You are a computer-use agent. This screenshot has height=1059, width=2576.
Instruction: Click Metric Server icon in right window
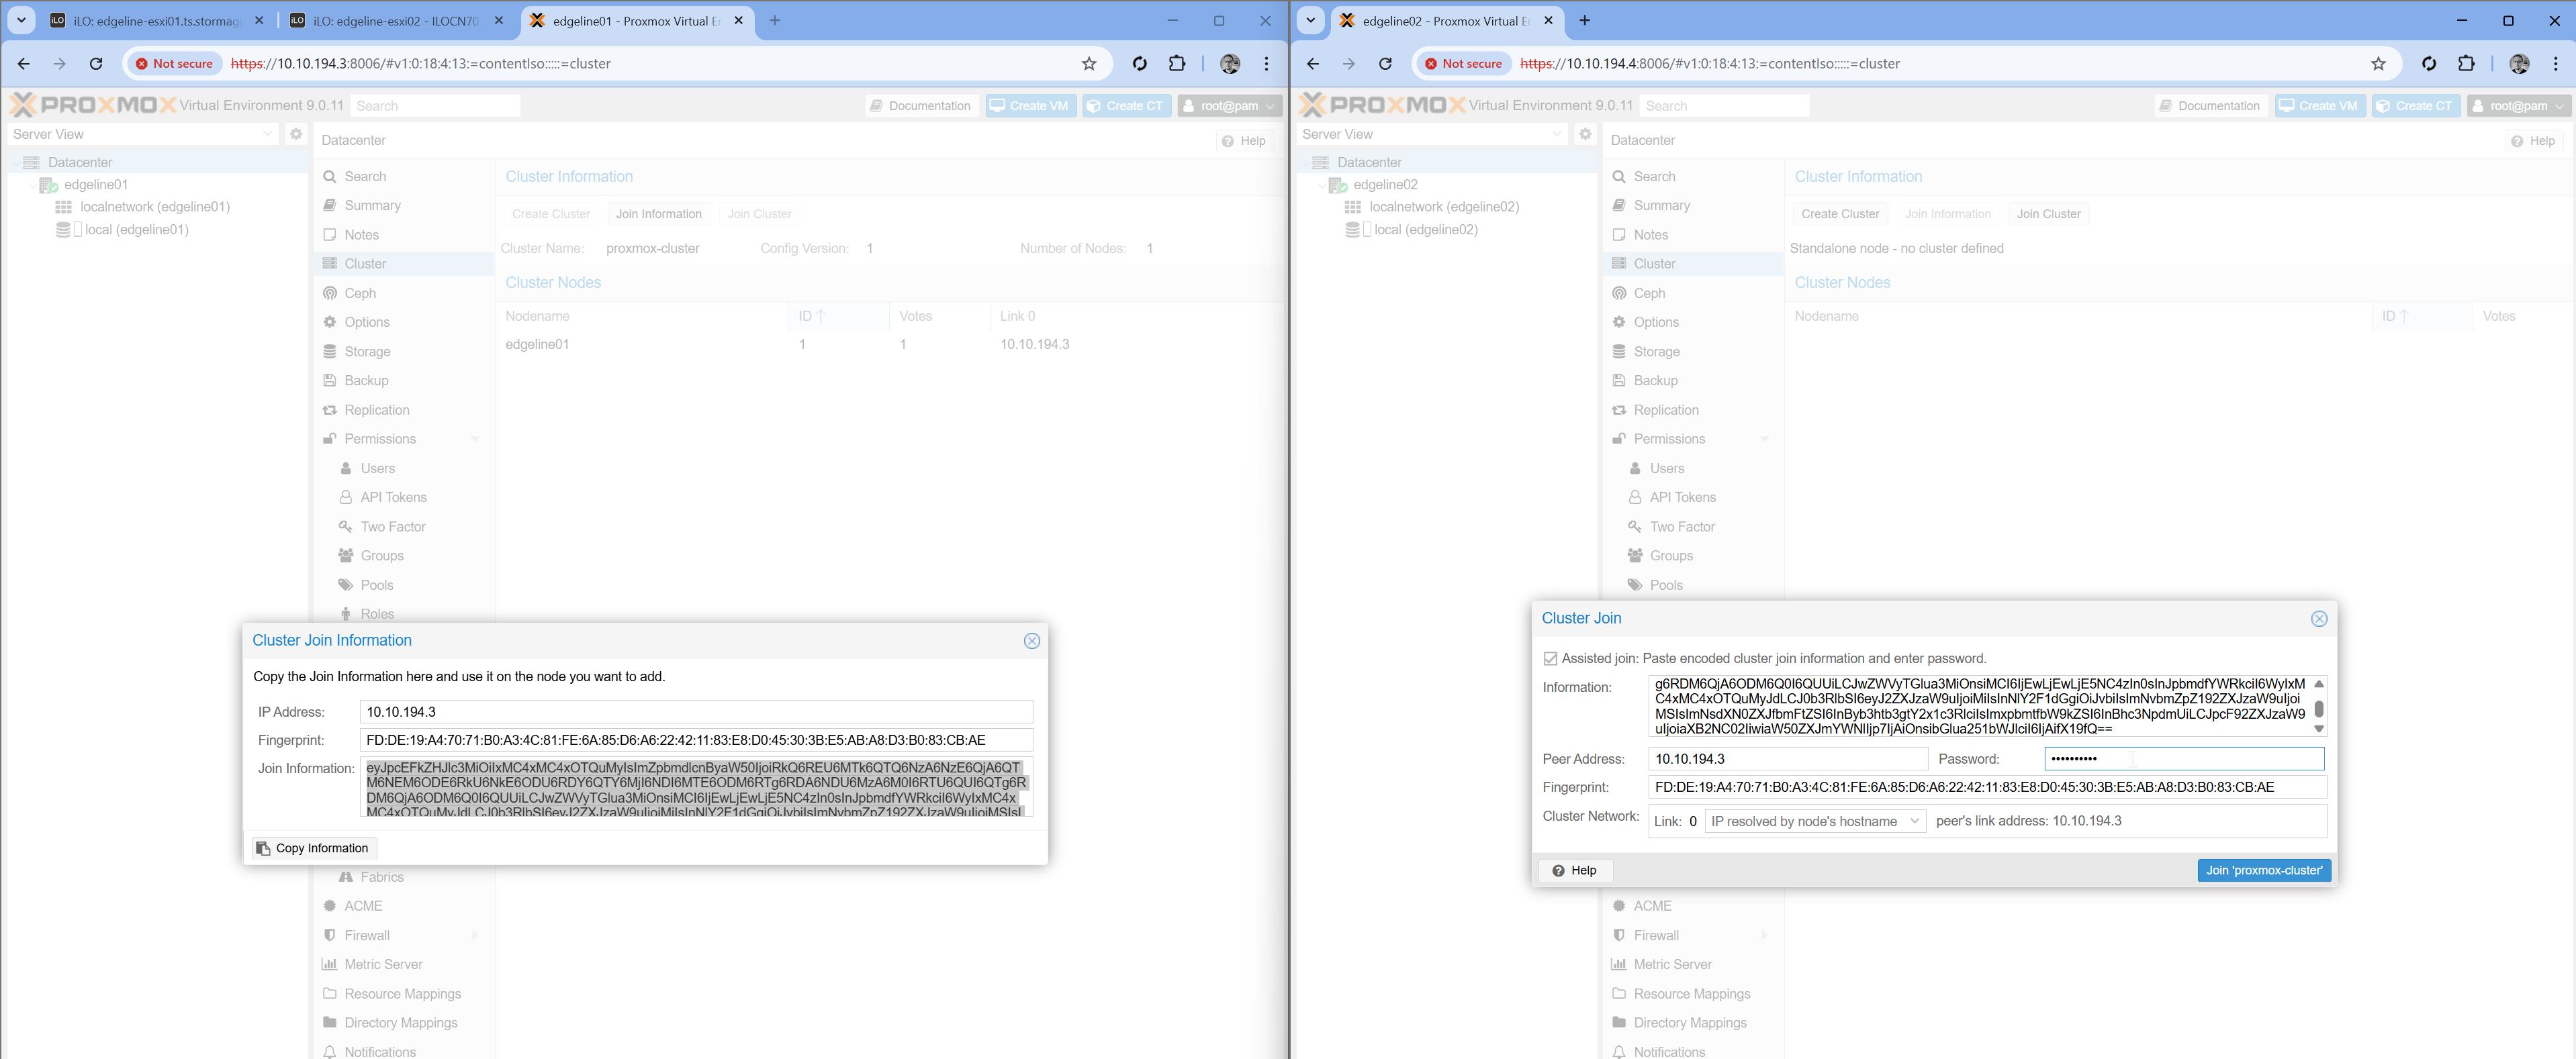1619,964
